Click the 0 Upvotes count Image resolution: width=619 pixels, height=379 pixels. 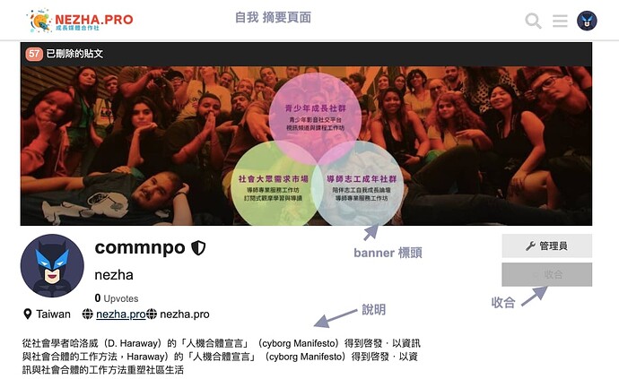117,298
